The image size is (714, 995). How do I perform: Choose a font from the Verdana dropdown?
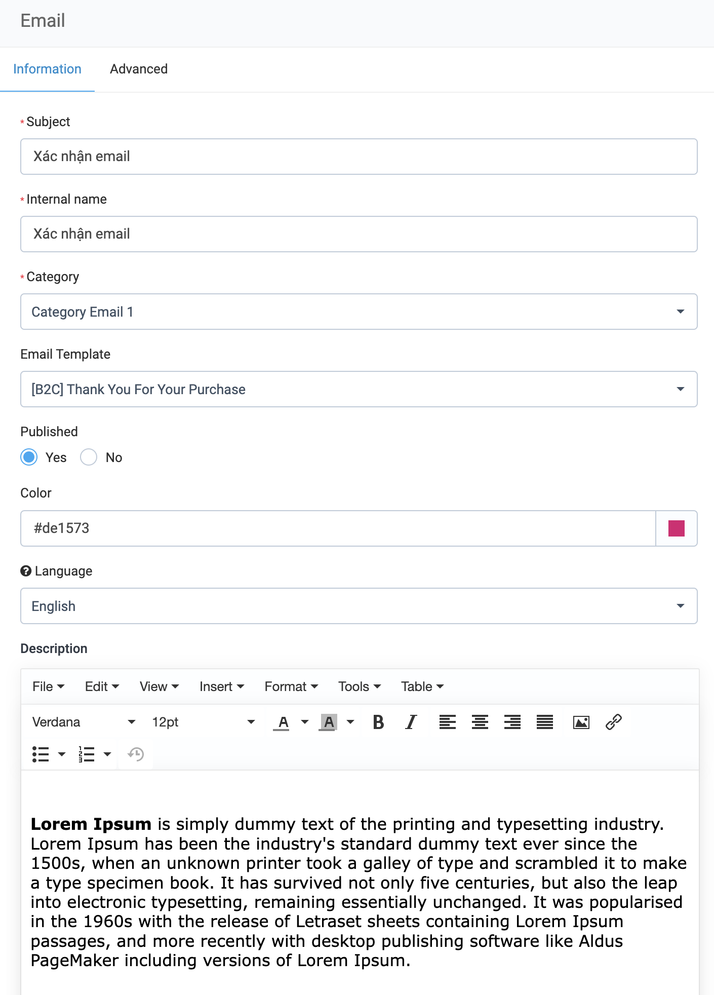coord(84,722)
